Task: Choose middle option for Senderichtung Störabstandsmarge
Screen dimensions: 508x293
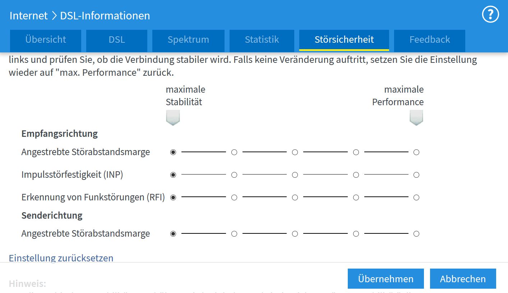Action: click(295, 234)
